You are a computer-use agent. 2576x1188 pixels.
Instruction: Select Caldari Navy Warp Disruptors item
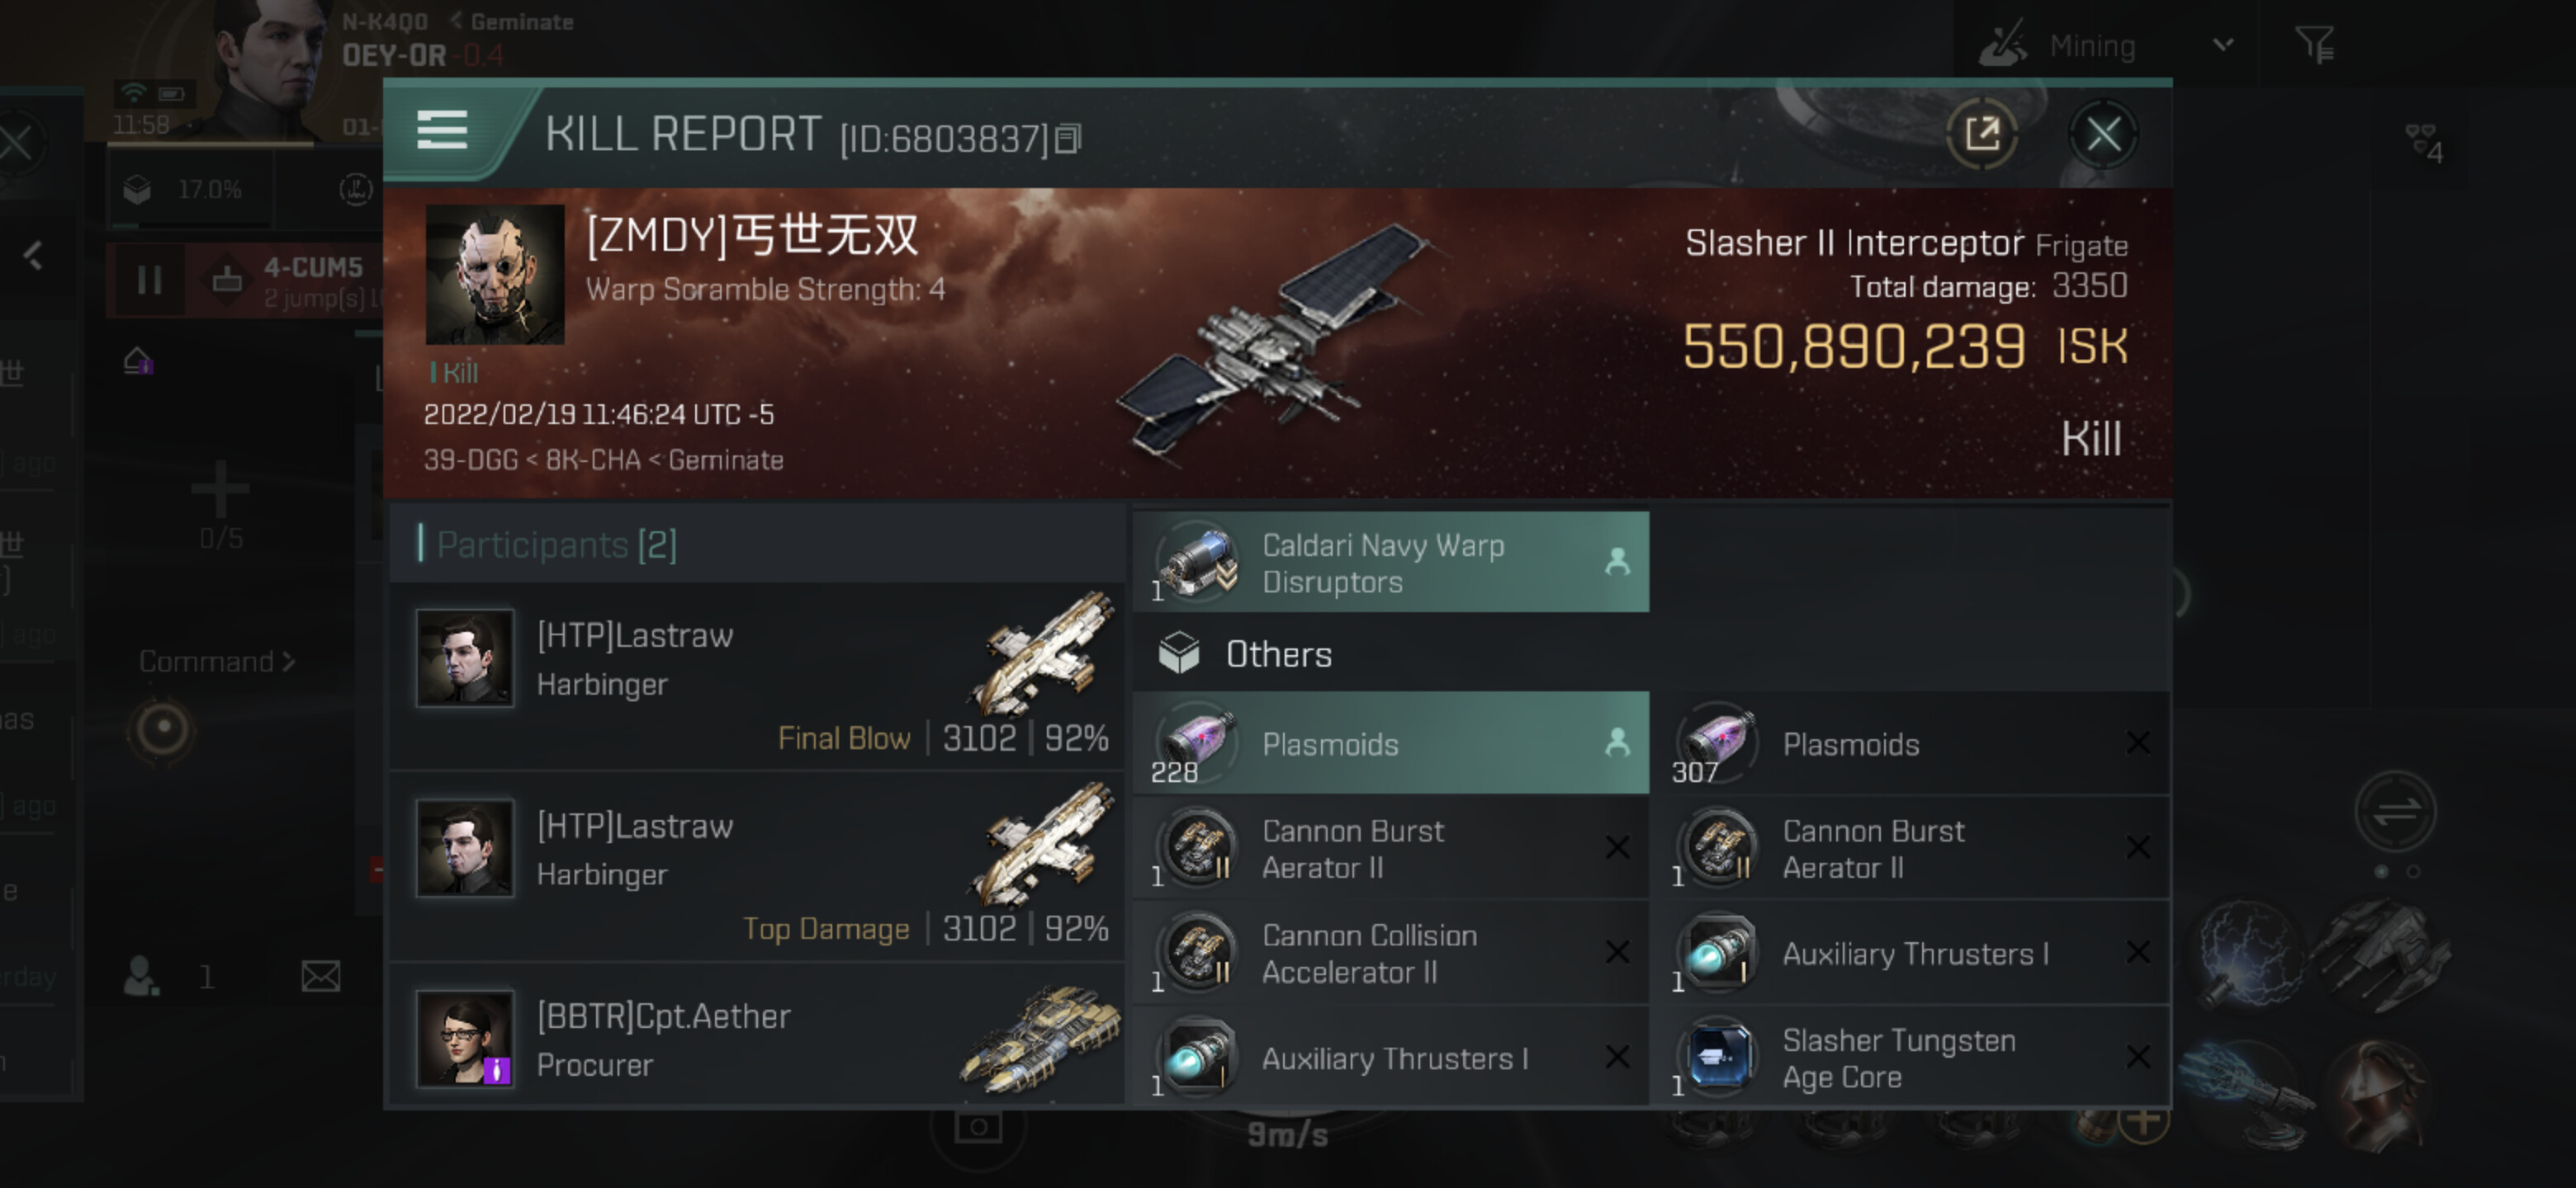tap(1391, 563)
